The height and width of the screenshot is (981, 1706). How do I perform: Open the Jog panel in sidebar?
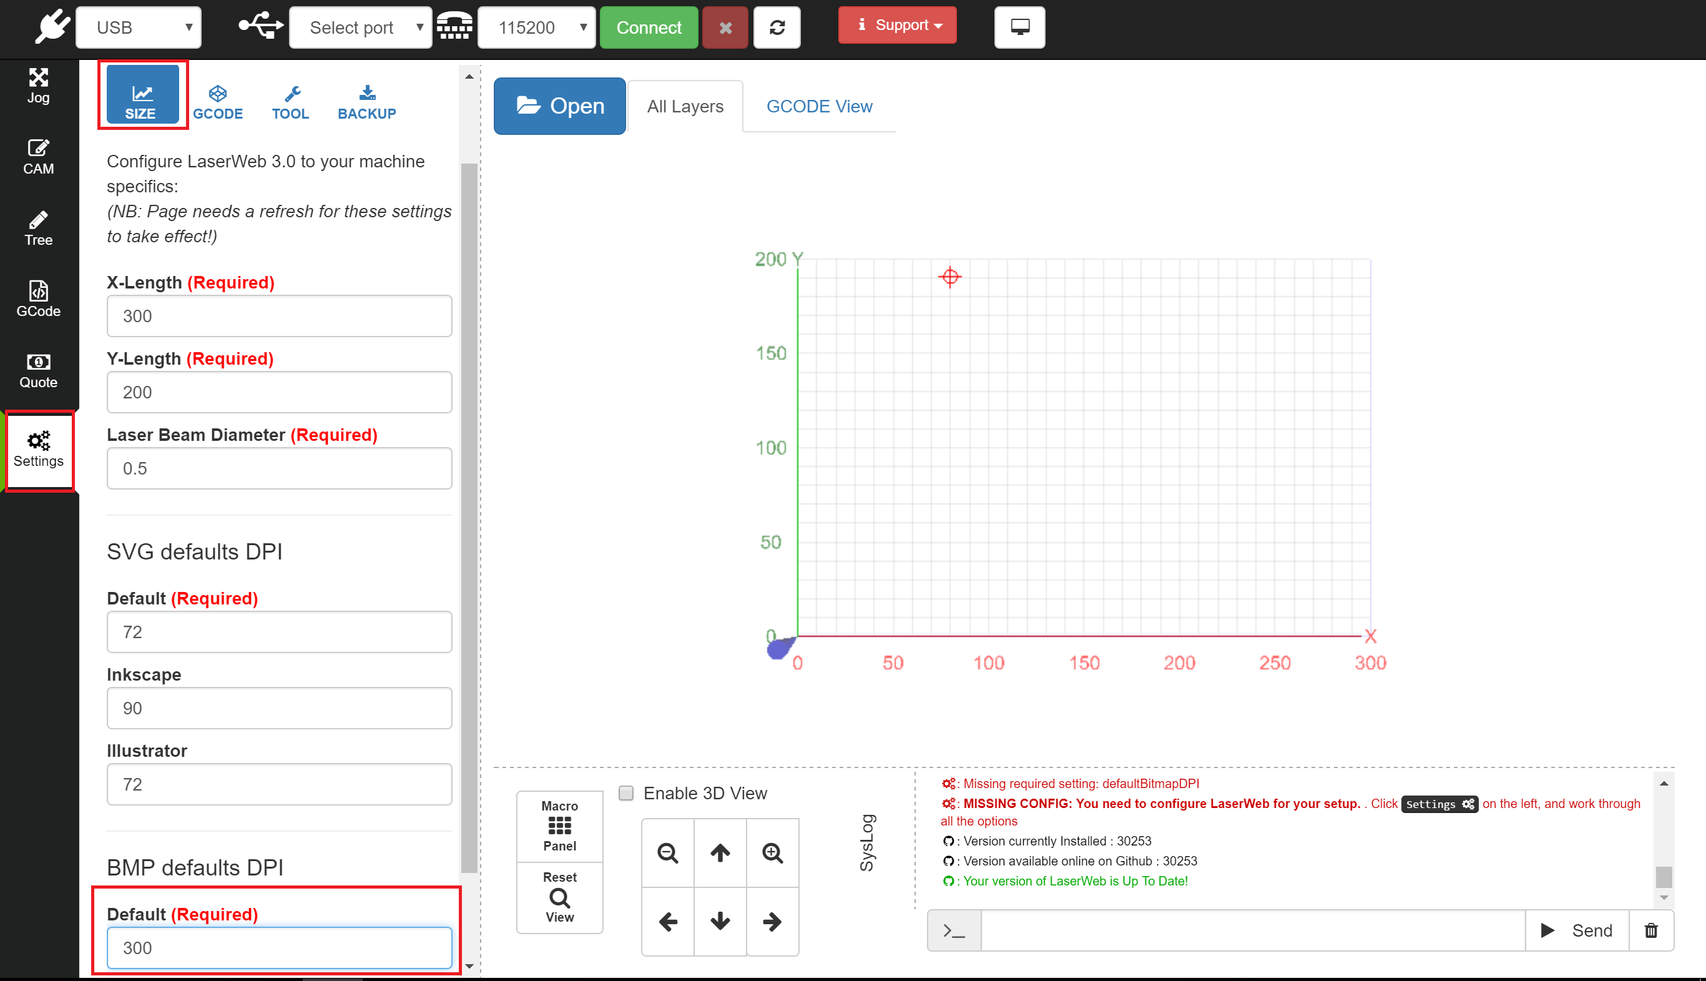pyautogui.click(x=39, y=87)
